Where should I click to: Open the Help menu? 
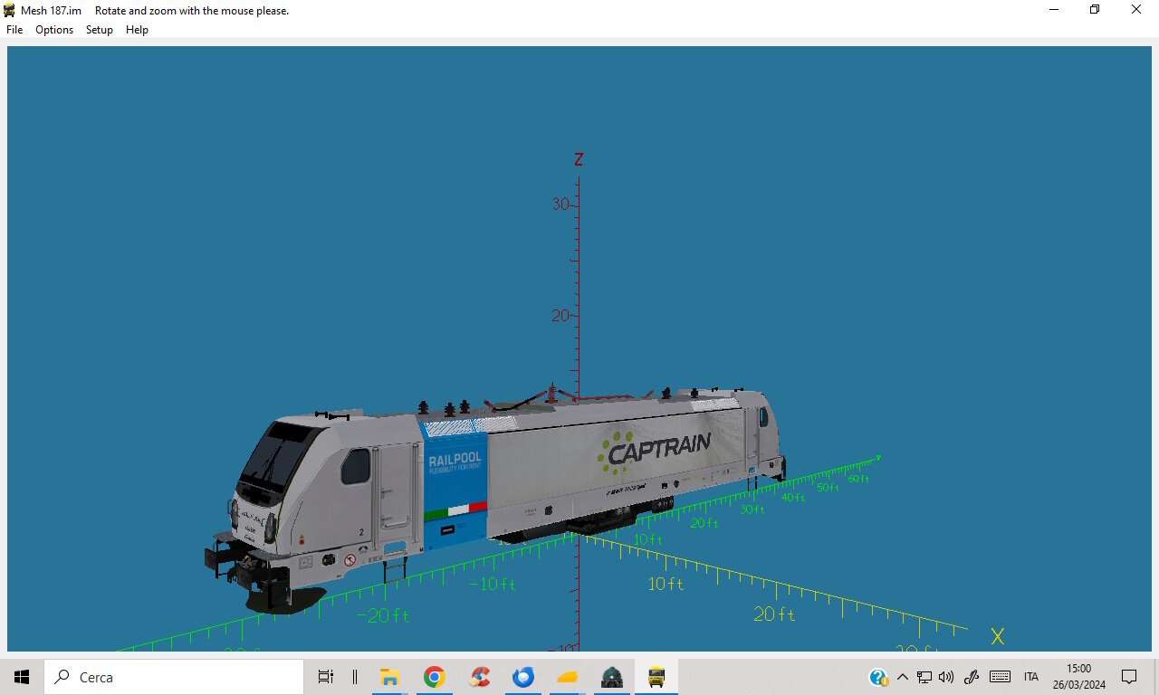coord(137,30)
